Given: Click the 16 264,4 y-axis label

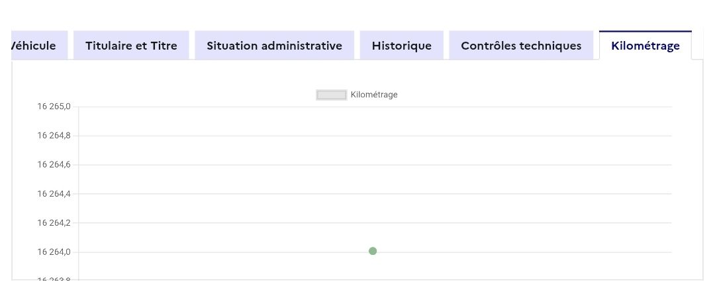Looking at the screenshot, I should tap(54, 194).
